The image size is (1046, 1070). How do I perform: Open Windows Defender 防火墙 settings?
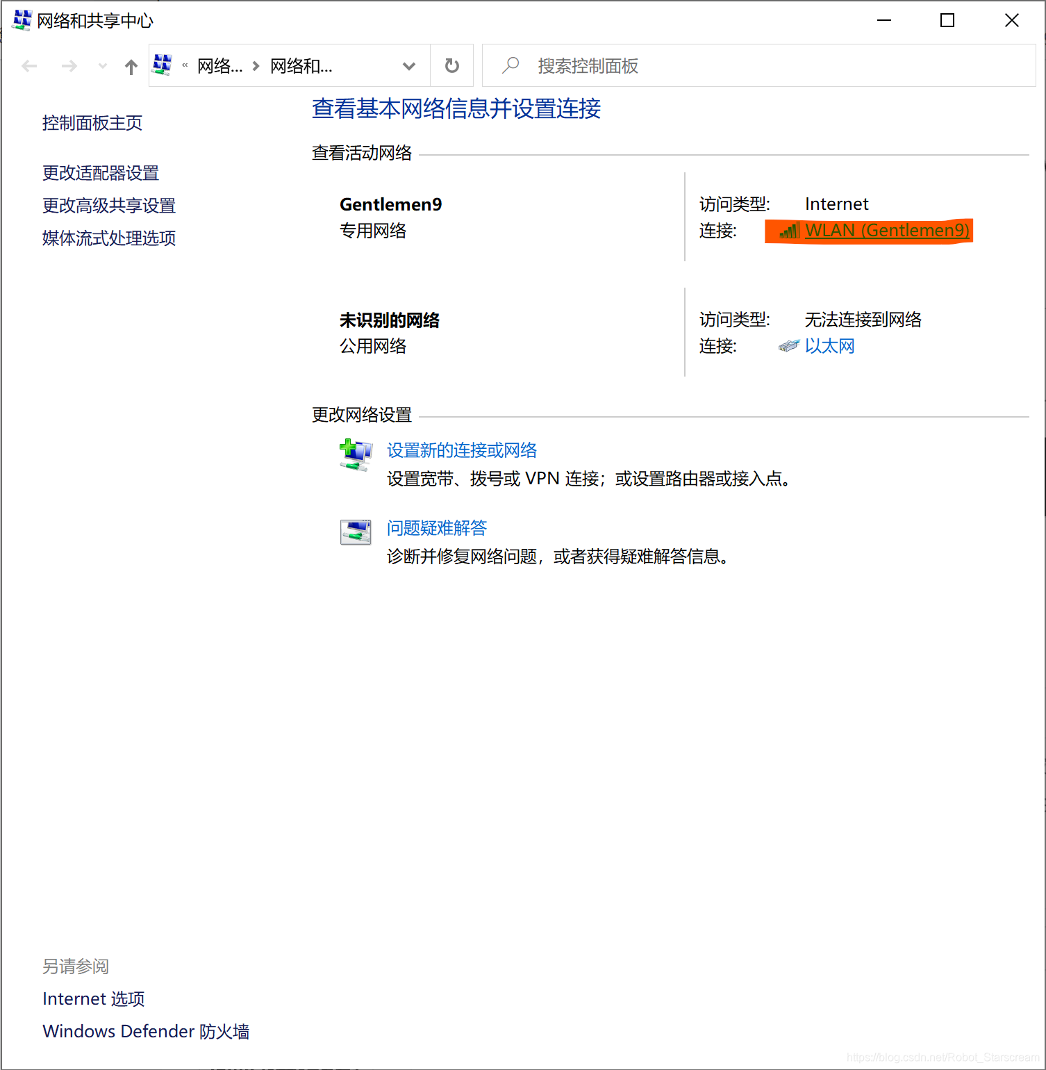tap(146, 1031)
